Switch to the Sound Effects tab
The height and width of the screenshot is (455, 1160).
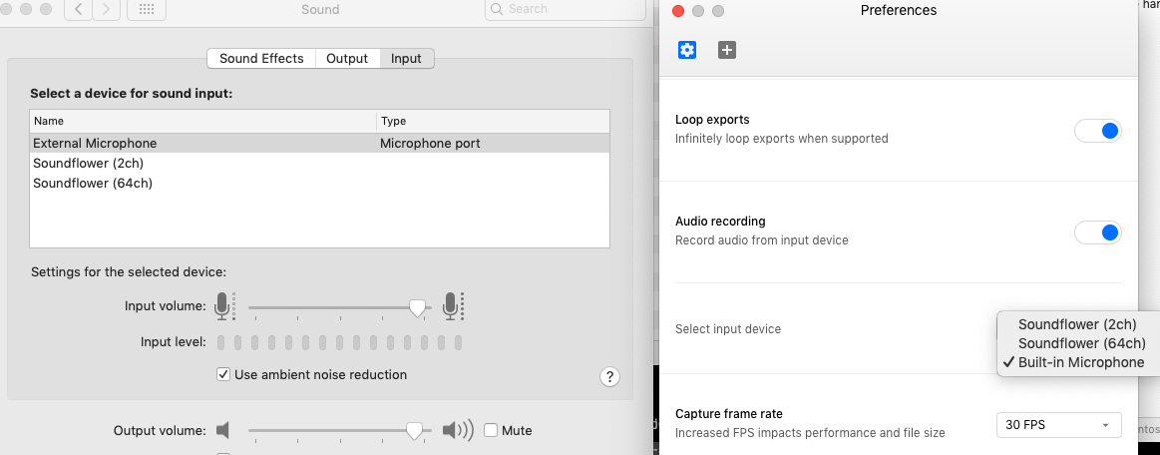(261, 59)
